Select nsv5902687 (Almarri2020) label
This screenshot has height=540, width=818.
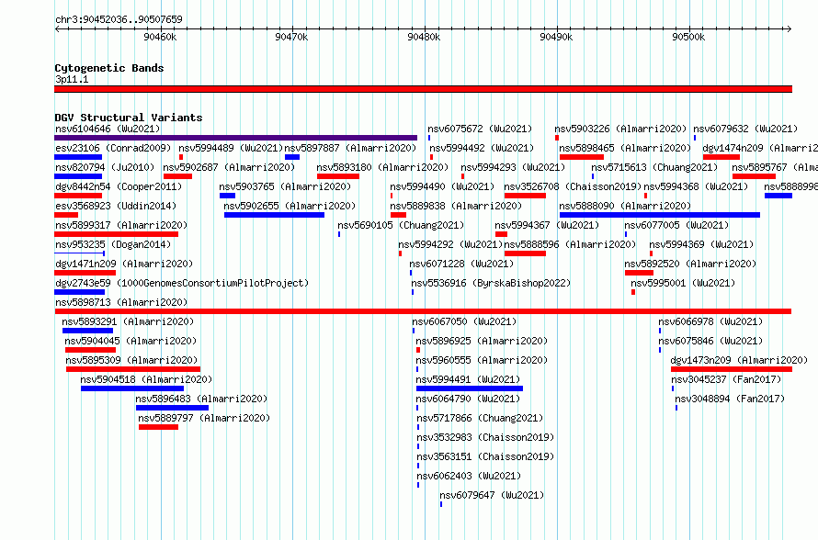(229, 167)
